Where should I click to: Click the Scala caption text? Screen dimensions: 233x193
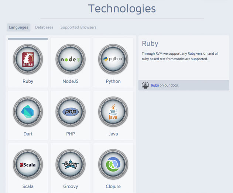point(28,186)
